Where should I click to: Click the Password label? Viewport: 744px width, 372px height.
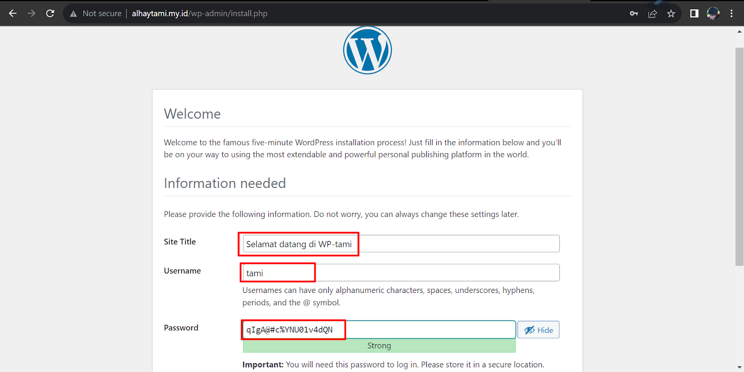click(x=181, y=328)
